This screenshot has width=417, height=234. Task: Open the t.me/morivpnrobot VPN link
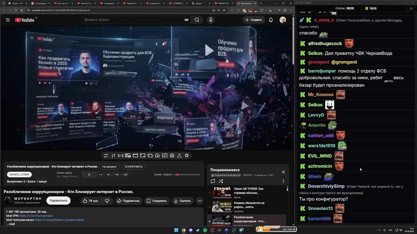click(36, 216)
